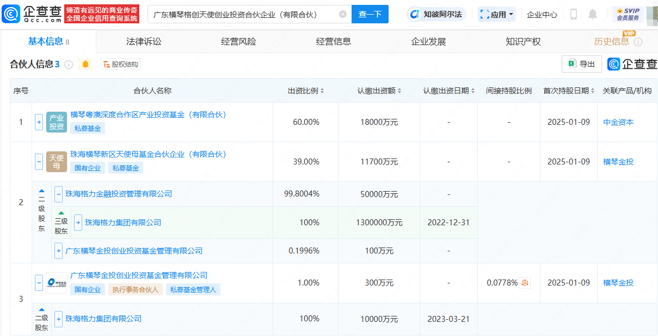Screen dimensions: 658x336
Task: Open the 中金资本 related institution link
Action: (618, 122)
